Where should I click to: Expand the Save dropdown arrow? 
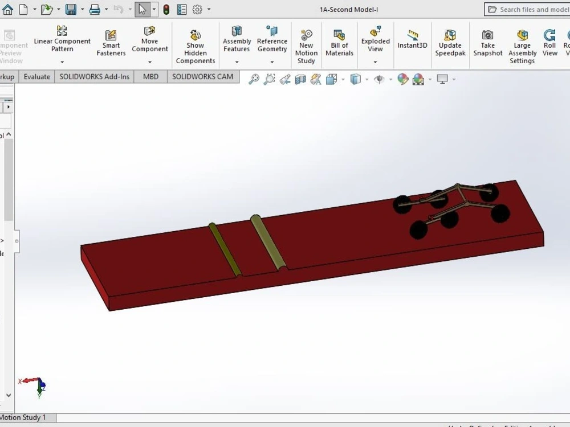point(83,10)
